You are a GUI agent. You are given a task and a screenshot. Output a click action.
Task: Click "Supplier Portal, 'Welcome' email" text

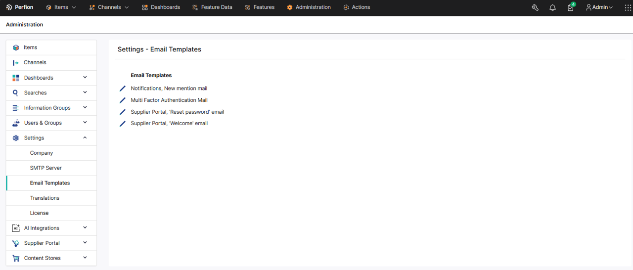169,123
